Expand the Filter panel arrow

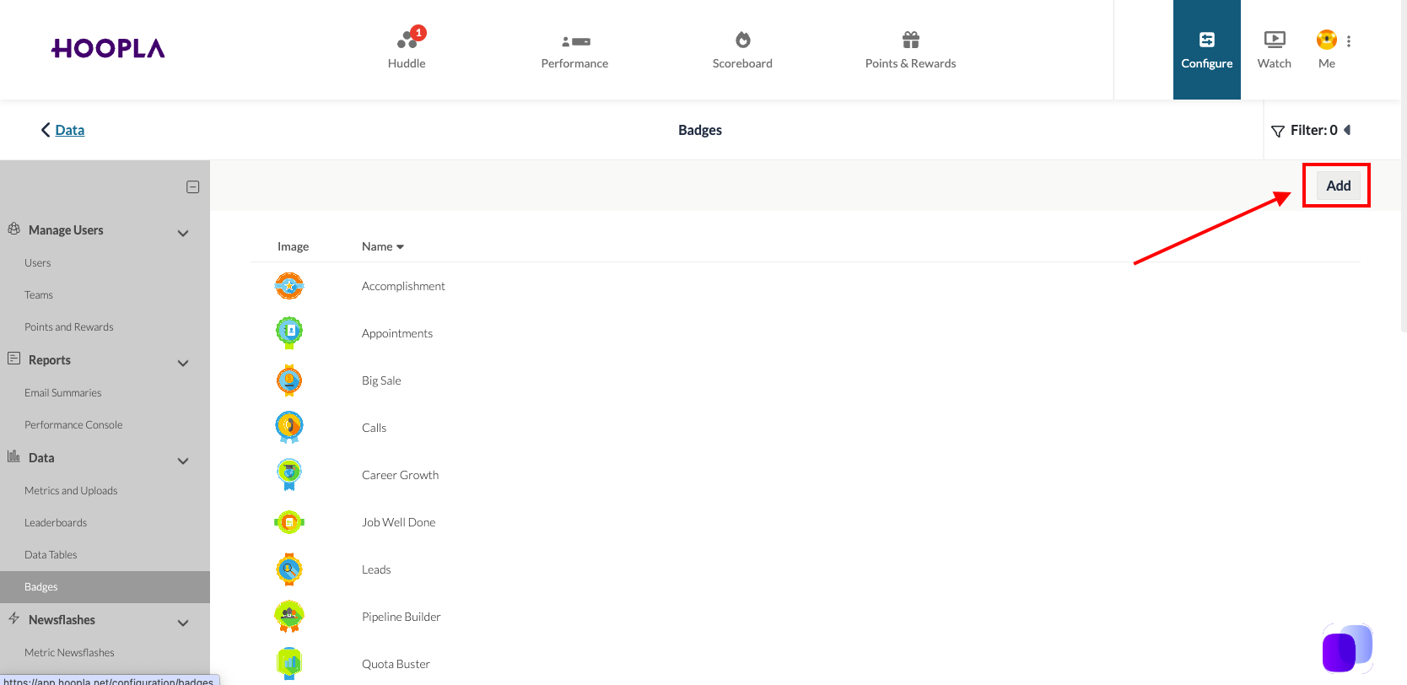tap(1347, 130)
